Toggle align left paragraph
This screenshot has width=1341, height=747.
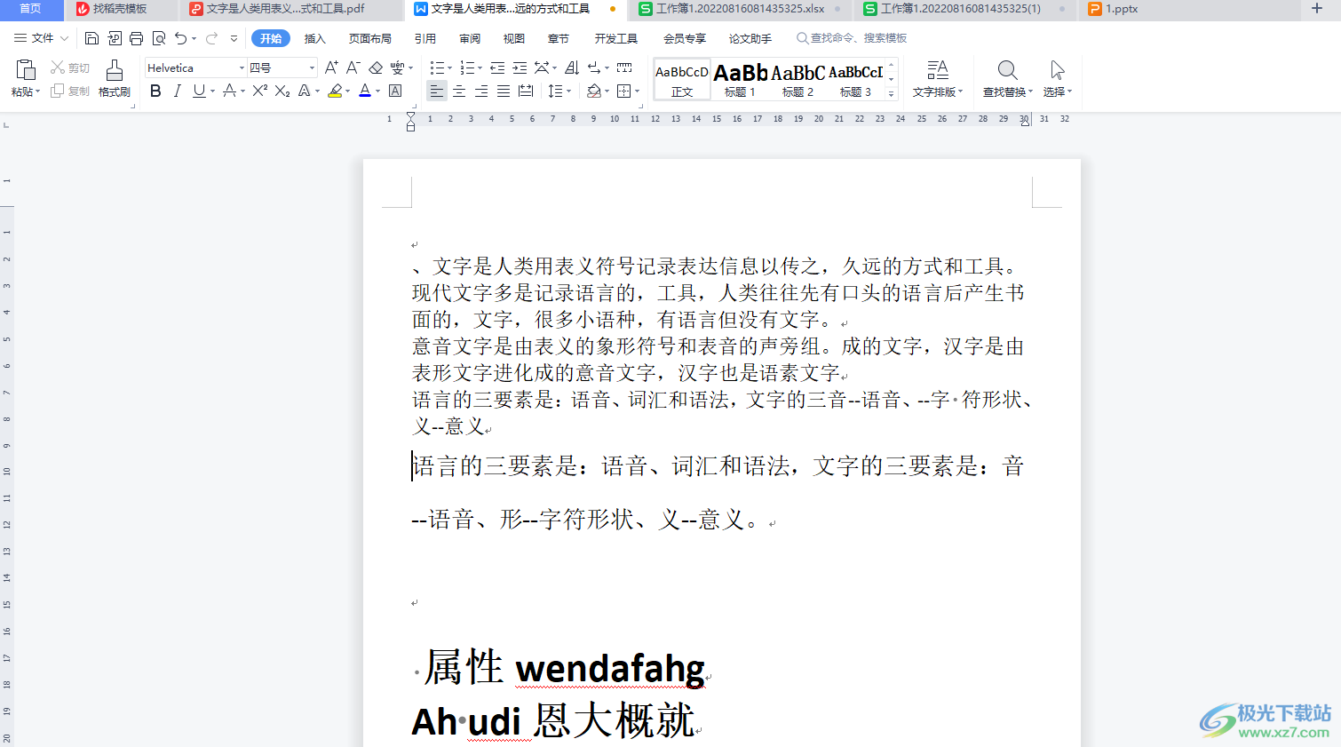point(436,91)
